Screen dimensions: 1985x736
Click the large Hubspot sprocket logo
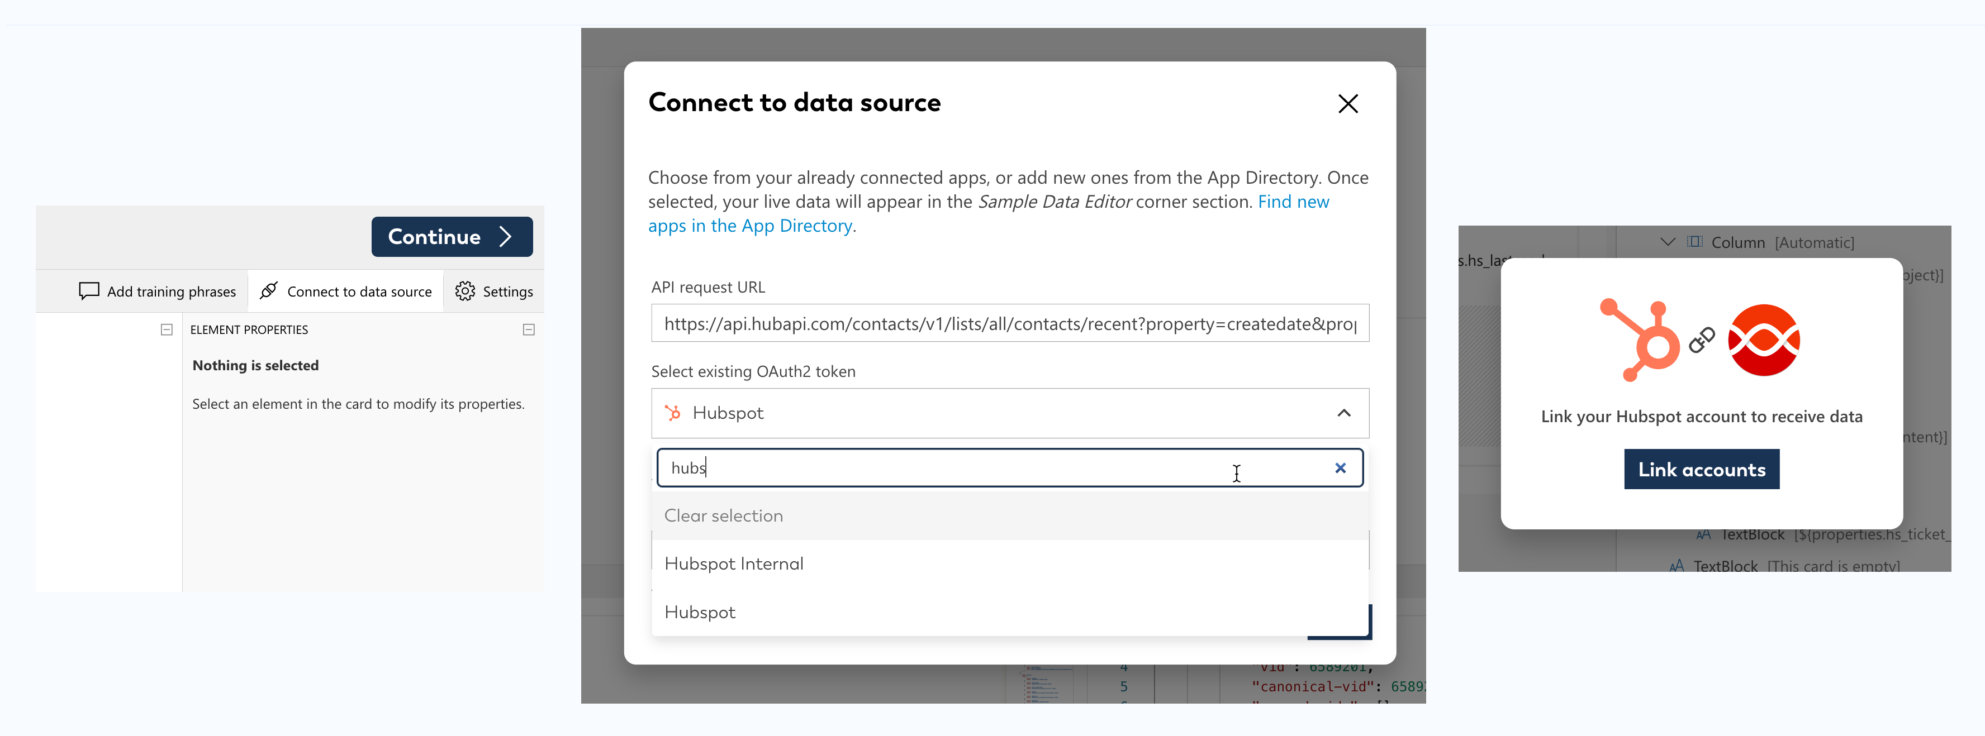point(1640,340)
